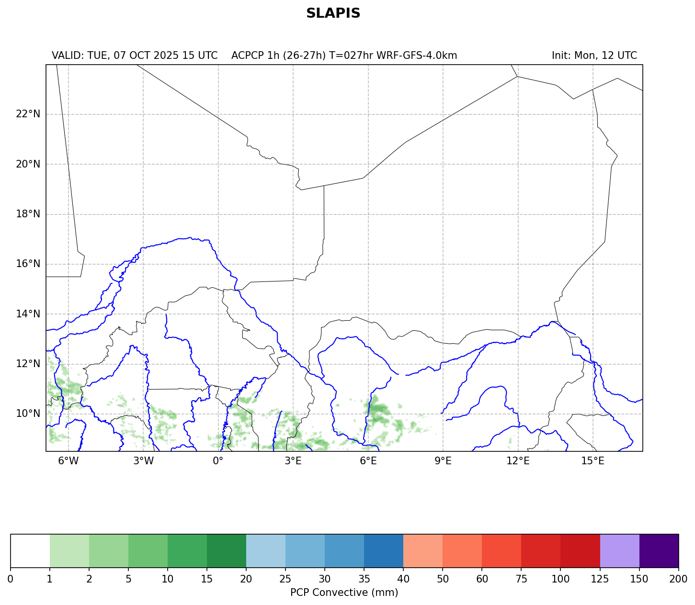Click the white 0–1 mm colorbar segment

point(30,551)
